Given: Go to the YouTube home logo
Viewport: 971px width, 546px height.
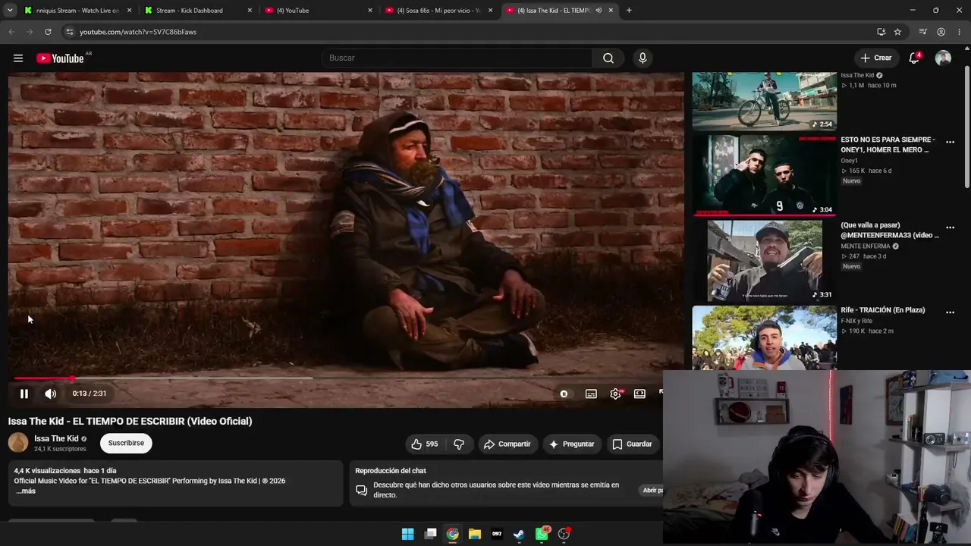Looking at the screenshot, I should click(x=60, y=58).
